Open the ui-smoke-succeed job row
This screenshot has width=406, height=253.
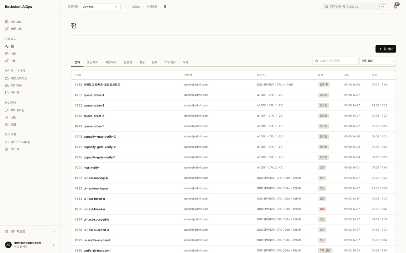click(233, 240)
